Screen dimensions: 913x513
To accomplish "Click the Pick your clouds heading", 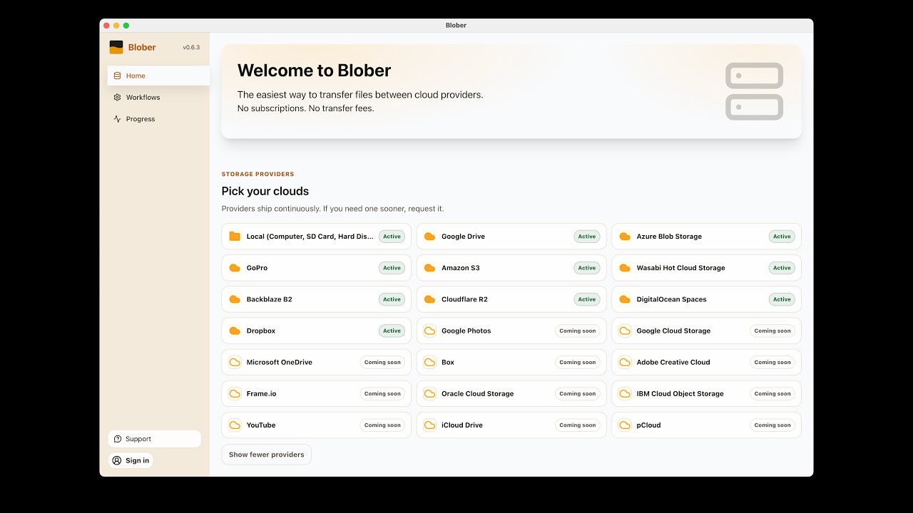I will point(265,191).
